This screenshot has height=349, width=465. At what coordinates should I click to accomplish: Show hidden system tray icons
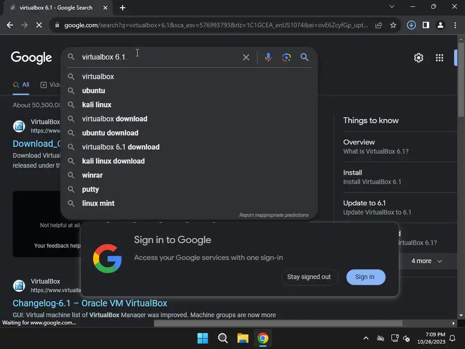(366, 338)
